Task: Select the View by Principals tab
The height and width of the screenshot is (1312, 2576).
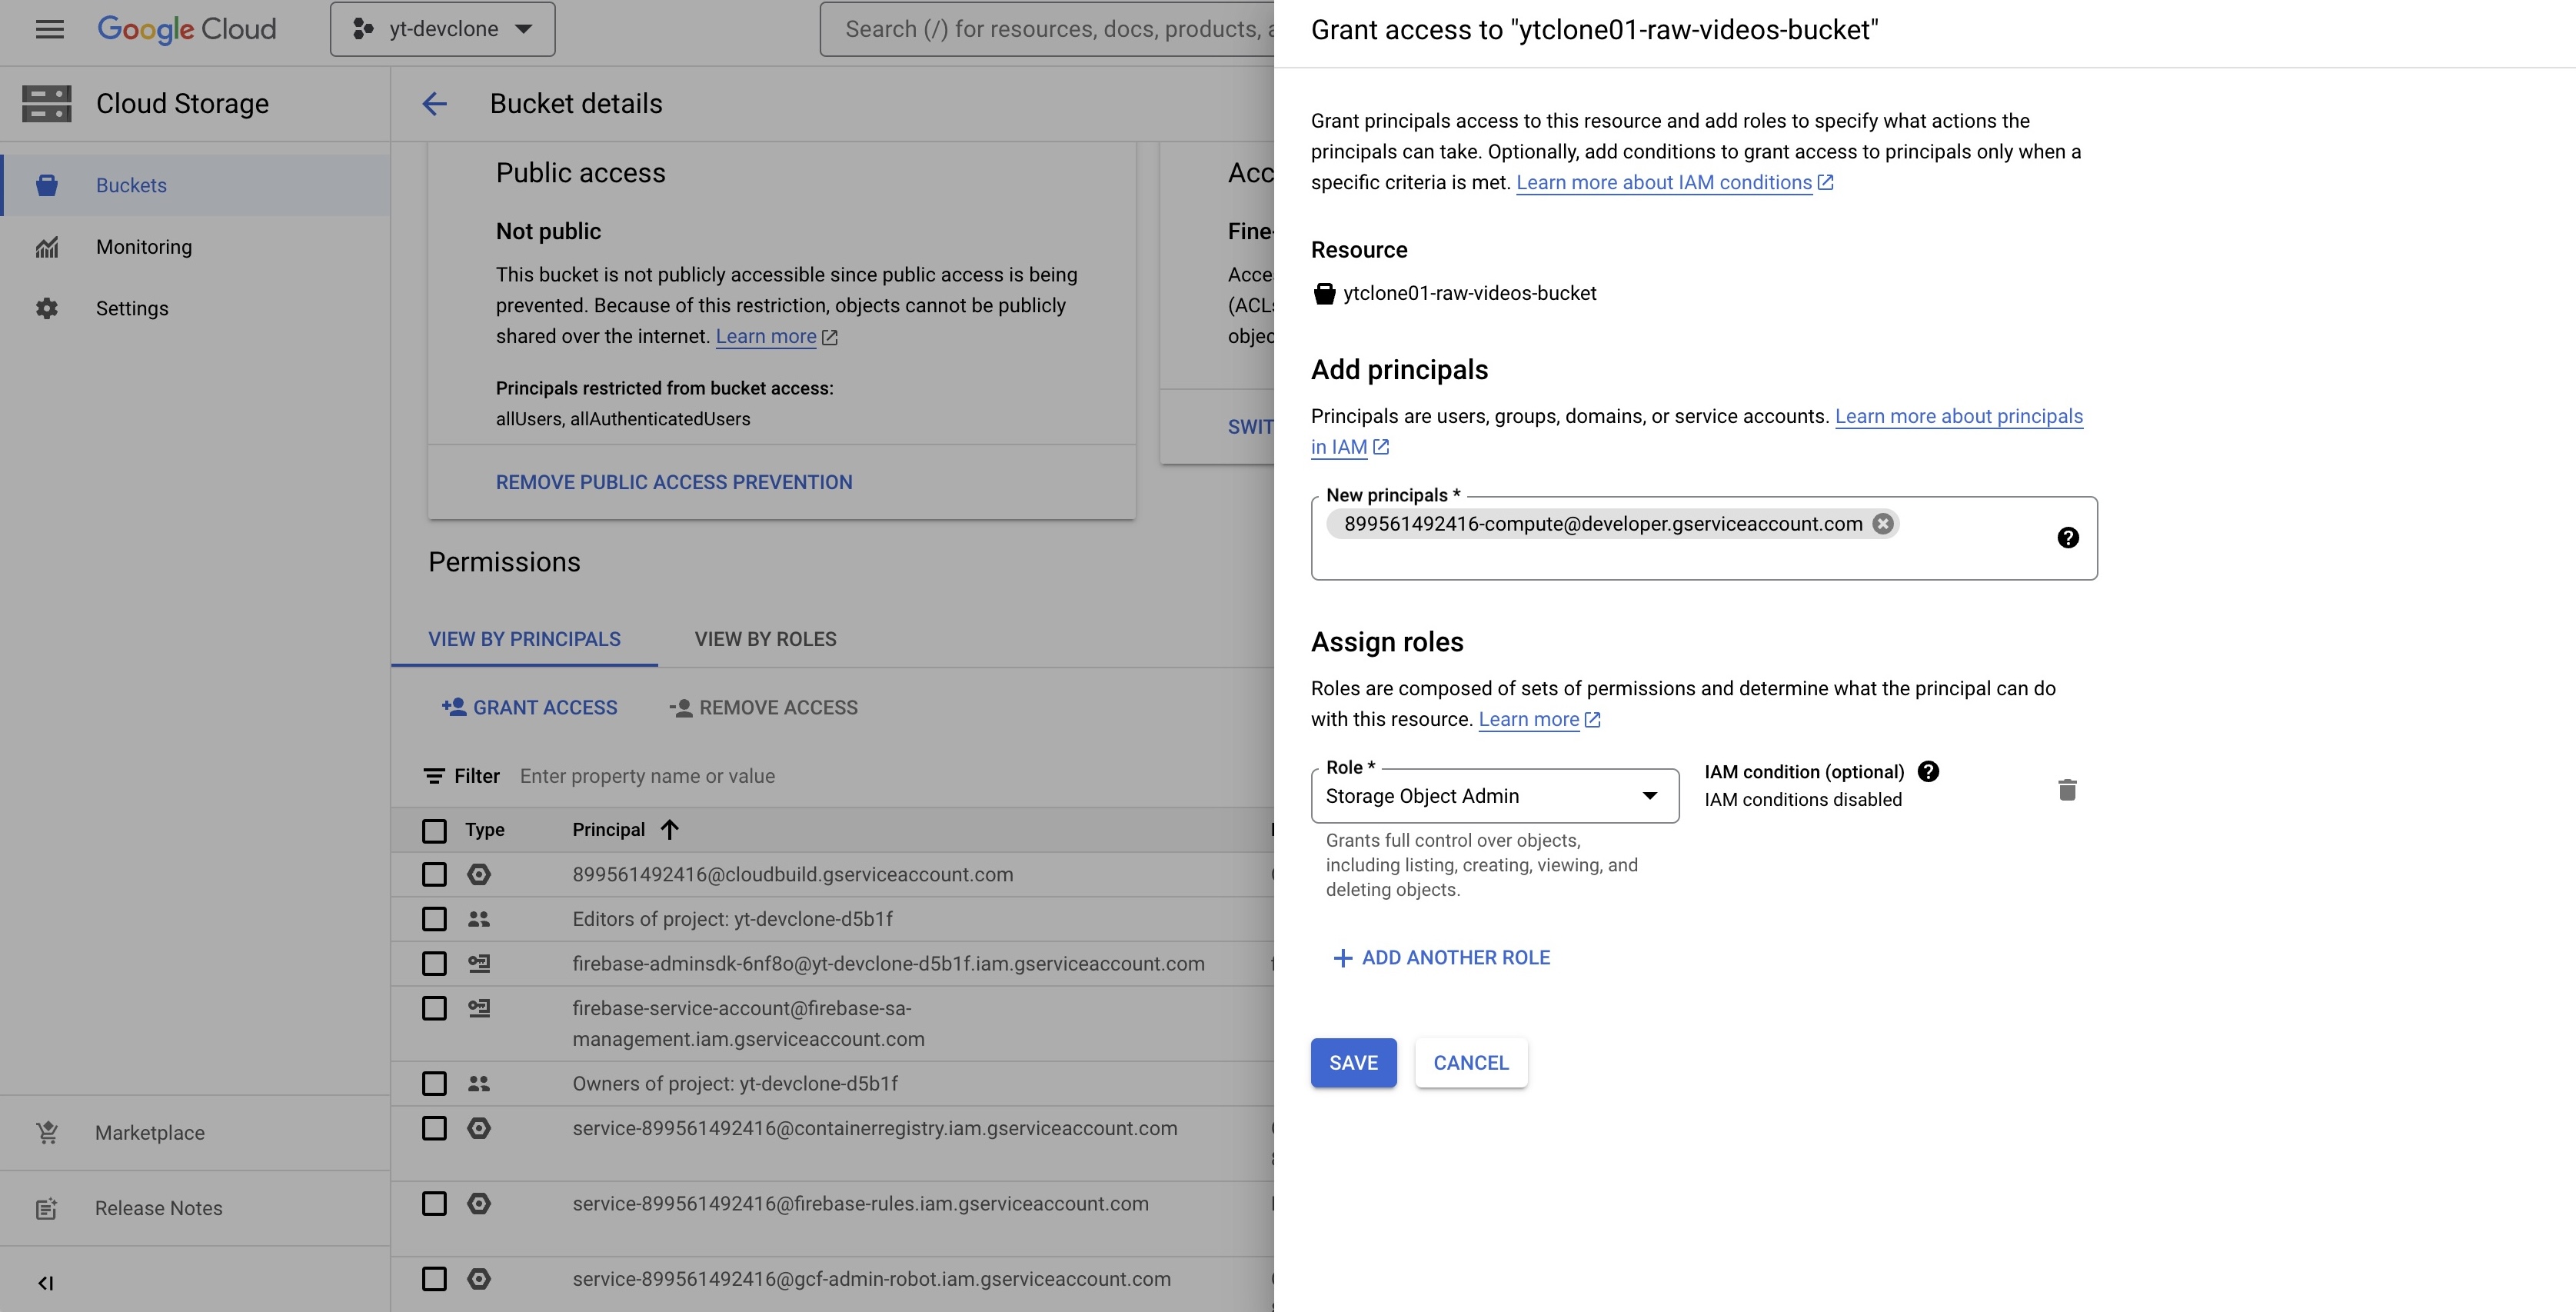Action: coord(524,639)
